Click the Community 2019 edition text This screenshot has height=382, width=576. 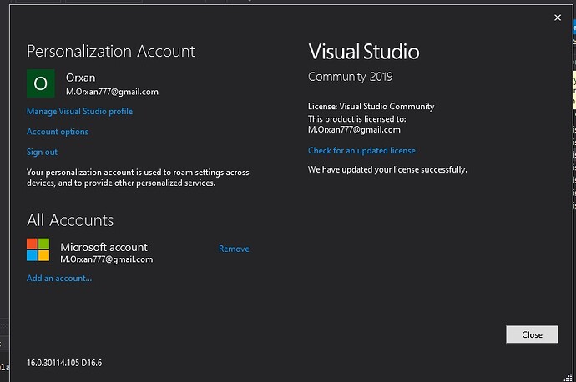click(350, 77)
